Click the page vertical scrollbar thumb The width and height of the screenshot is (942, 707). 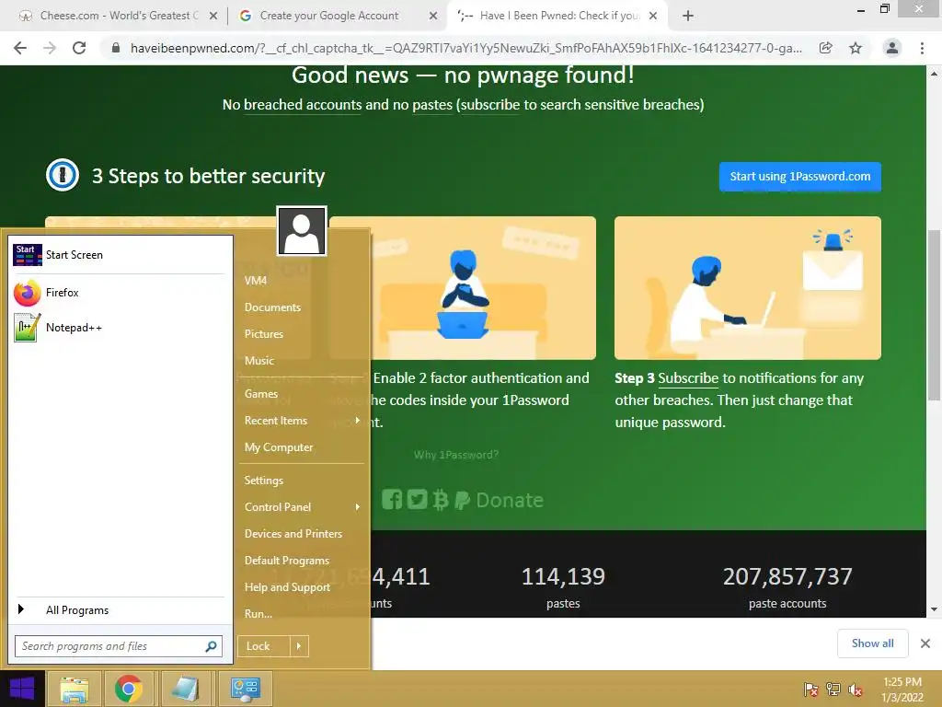coord(934,315)
